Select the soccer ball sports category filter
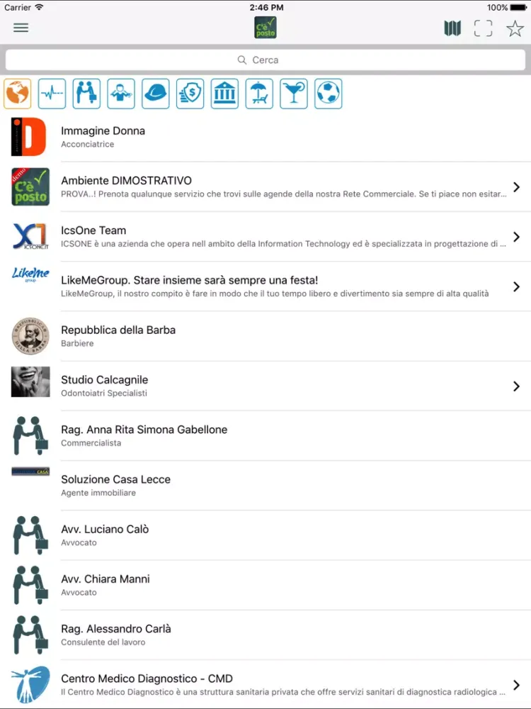 (x=329, y=94)
